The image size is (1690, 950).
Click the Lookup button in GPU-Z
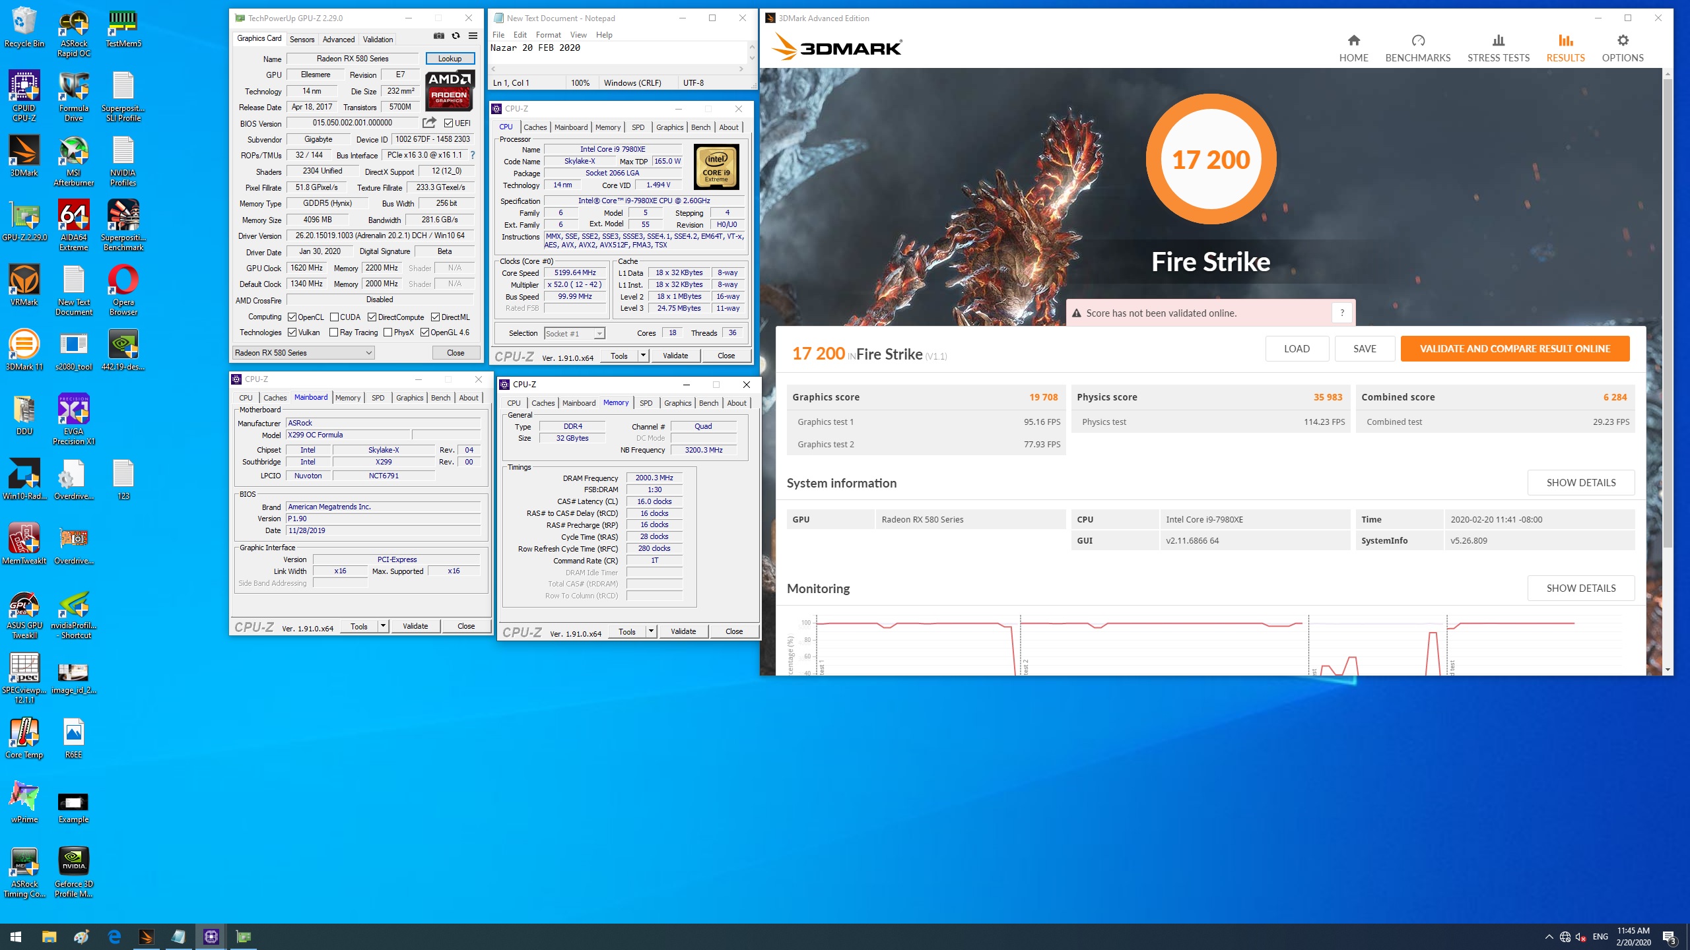(x=450, y=59)
